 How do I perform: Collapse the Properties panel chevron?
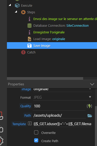[92, 84]
